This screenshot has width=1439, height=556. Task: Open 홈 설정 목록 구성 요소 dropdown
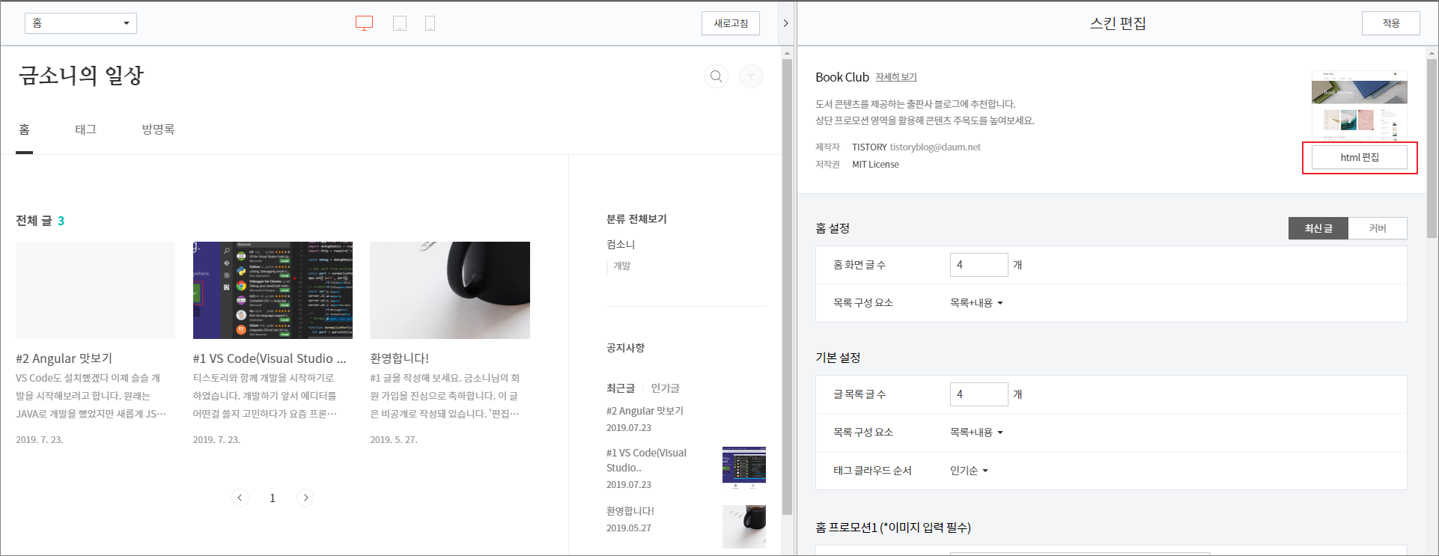coord(976,303)
